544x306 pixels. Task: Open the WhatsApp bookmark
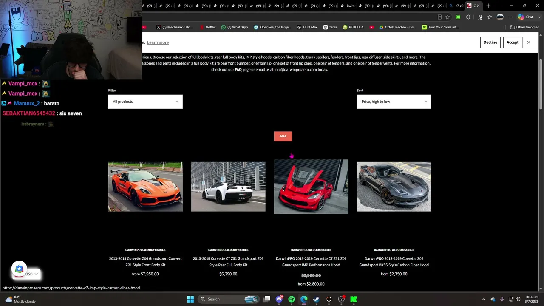[x=235, y=27]
